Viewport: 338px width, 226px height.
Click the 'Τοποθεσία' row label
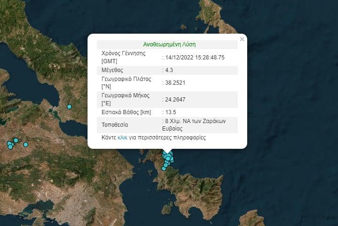click(x=115, y=125)
